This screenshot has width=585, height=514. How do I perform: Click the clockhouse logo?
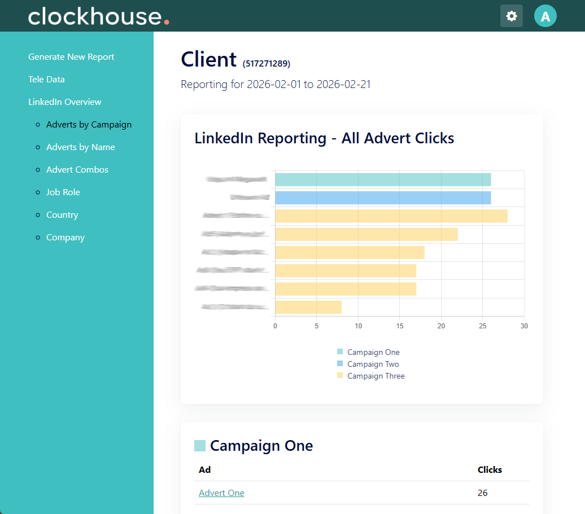pyautogui.click(x=98, y=16)
